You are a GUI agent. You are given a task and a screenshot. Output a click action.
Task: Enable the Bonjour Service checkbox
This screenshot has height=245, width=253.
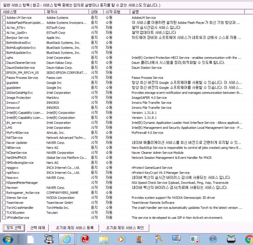point(4,38)
